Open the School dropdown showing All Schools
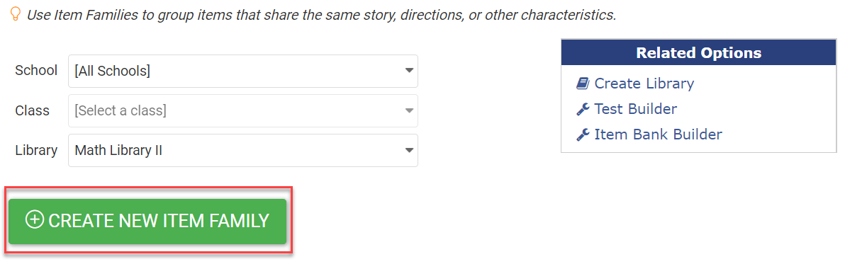Screen dimensions: 845x264 [243, 71]
